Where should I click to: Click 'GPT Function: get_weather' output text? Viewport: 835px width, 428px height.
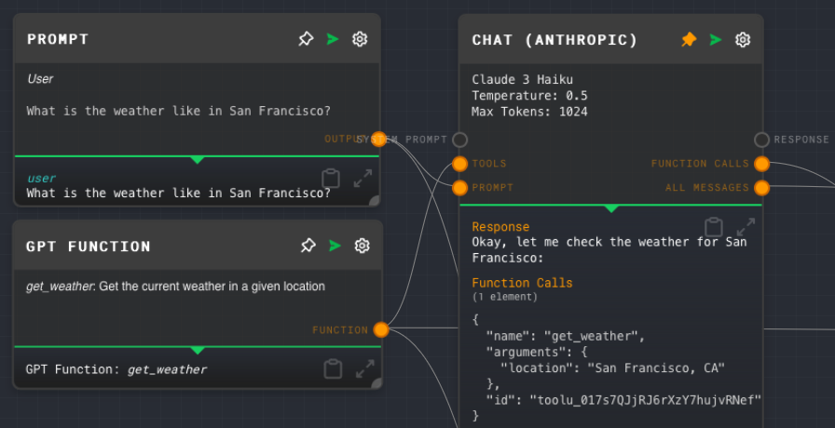click(x=116, y=369)
